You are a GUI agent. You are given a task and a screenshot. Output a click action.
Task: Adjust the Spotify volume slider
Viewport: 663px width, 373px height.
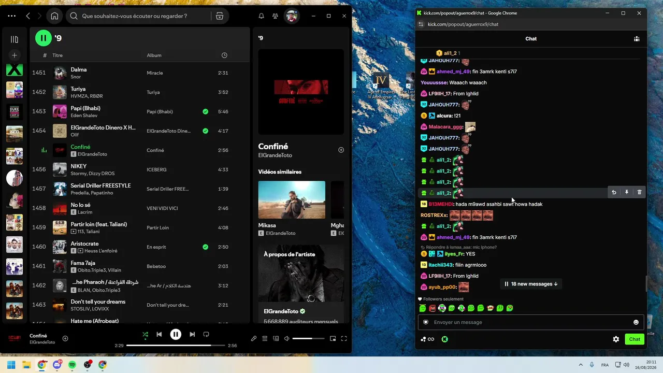tap(309, 339)
